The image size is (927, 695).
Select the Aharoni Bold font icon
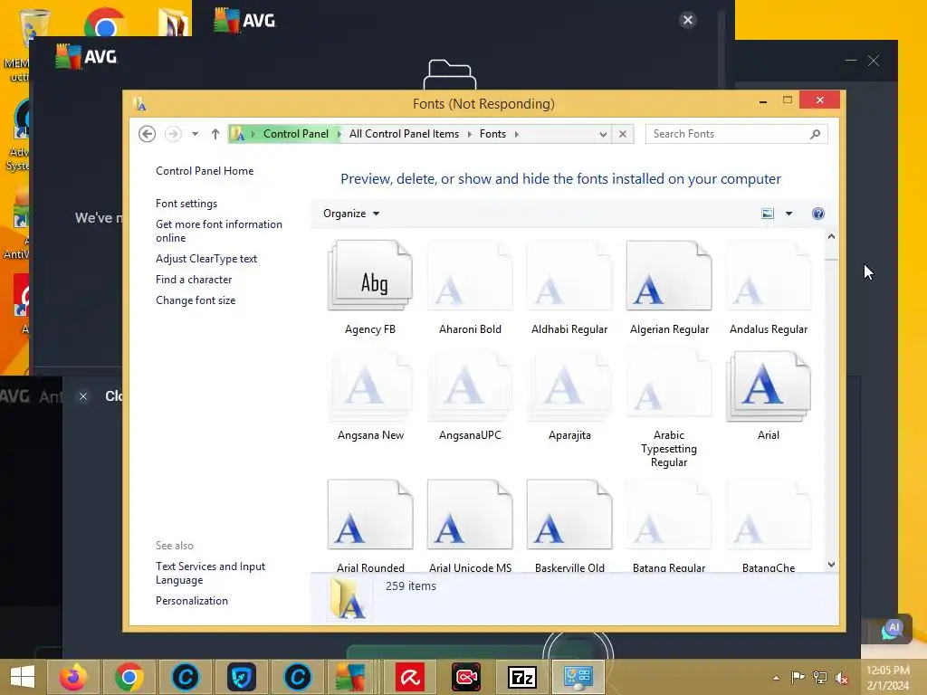pos(470,276)
